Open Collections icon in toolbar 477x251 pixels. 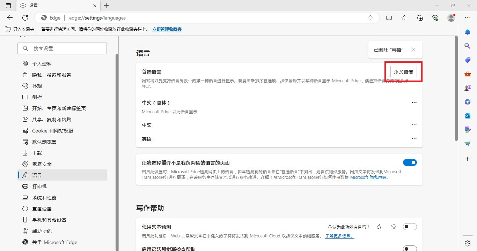tap(420, 18)
